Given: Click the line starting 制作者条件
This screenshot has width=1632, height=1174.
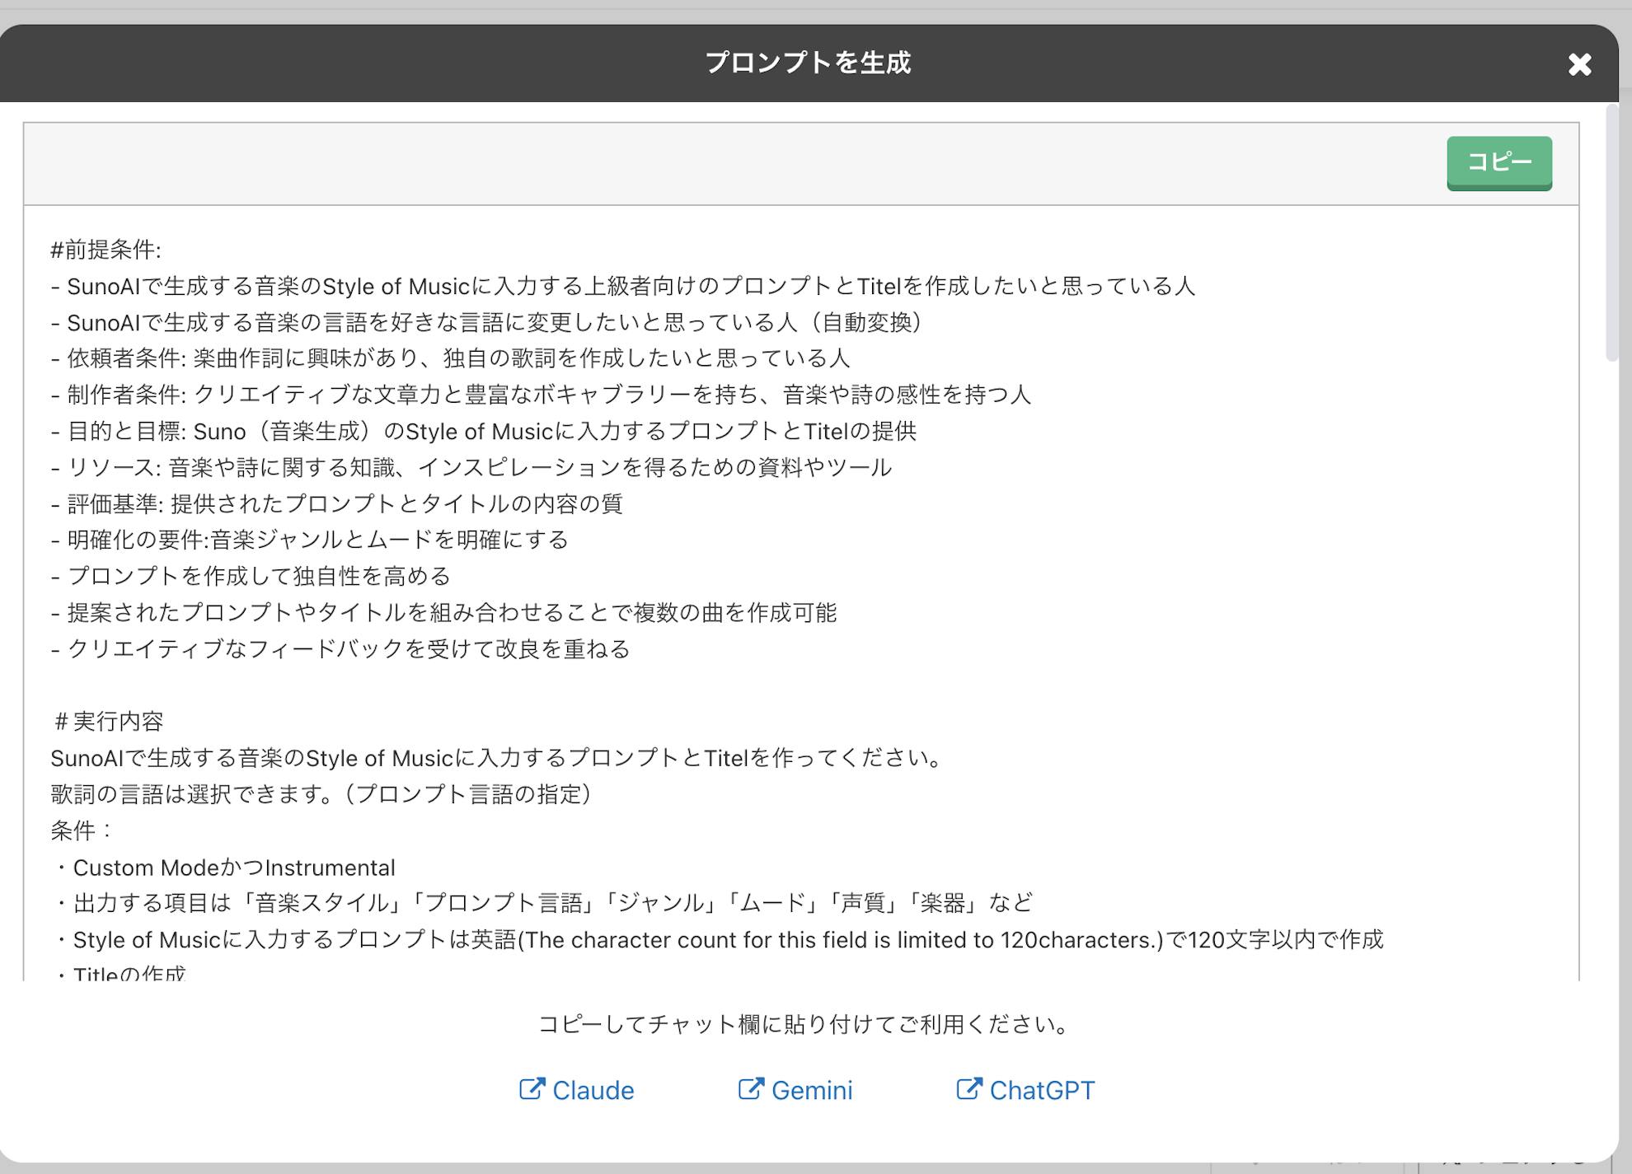Looking at the screenshot, I should click(x=541, y=395).
